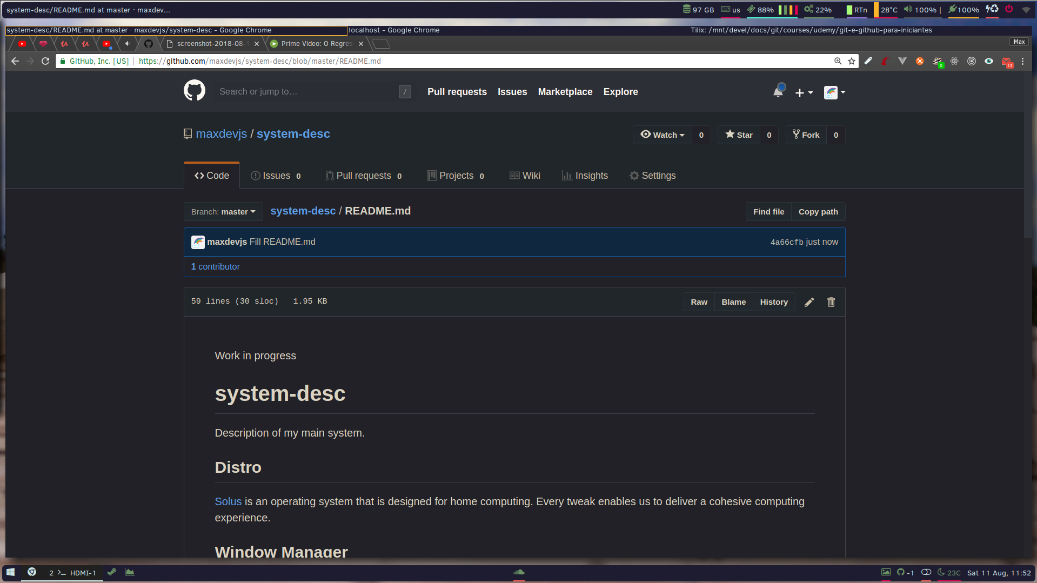View the Raw file
The image size is (1037, 583).
[x=699, y=302]
